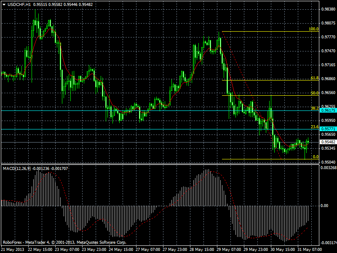Click the RoboForex MetaTrader 4 copyright text
The height and width of the screenshot is (253, 337).
tap(64, 242)
